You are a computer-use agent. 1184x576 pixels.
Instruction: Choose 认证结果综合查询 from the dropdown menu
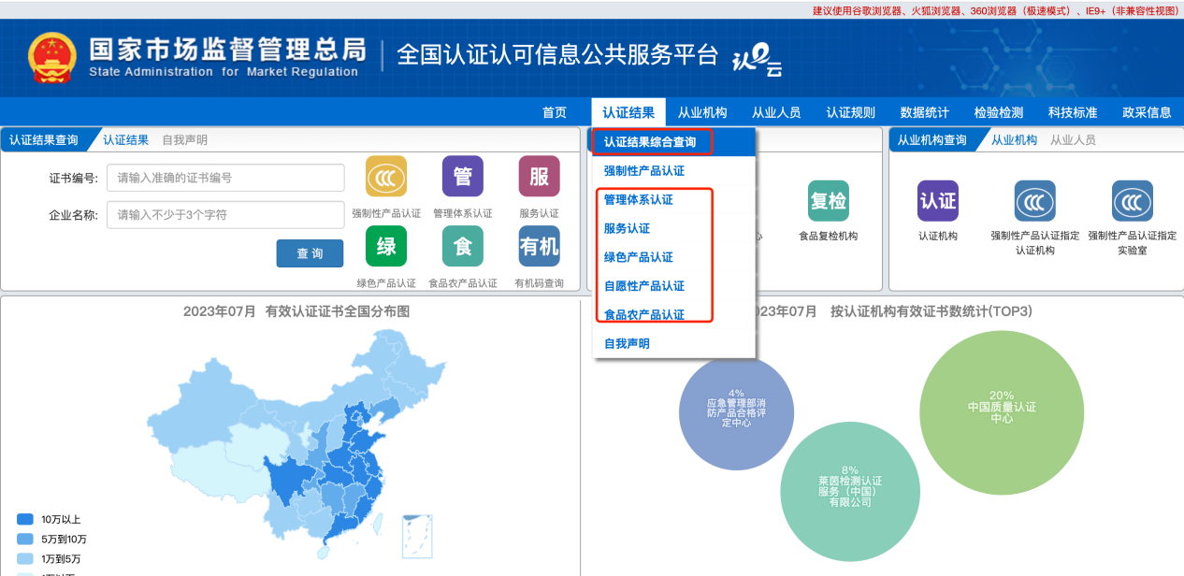coord(650,142)
